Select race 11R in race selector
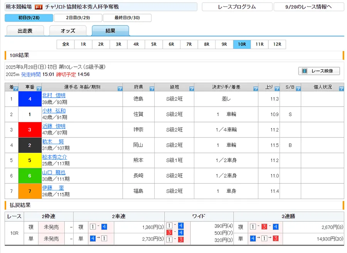The image size is (347, 253). coord(259,44)
